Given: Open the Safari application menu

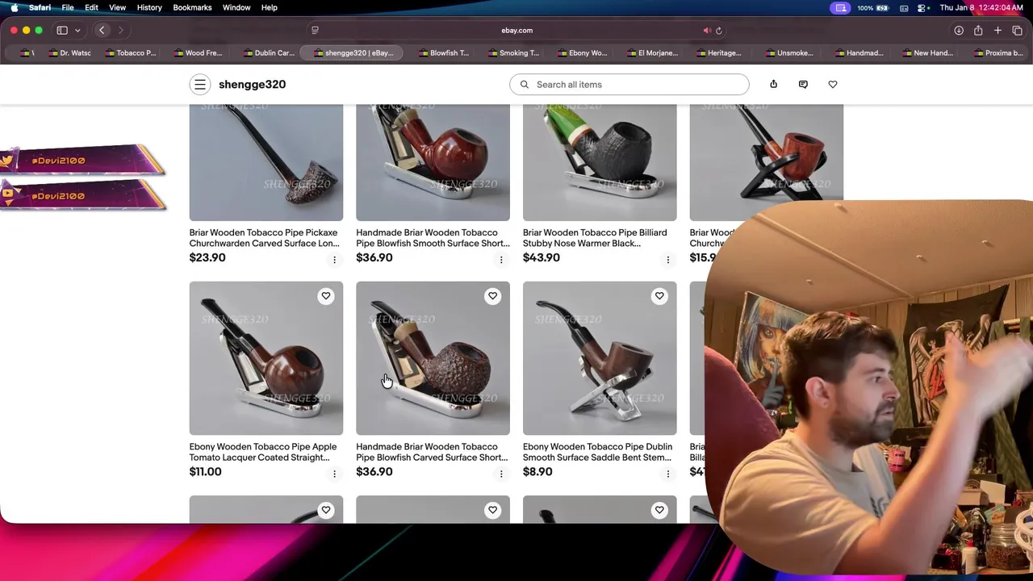Looking at the screenshot, I should tap(40, 7).
